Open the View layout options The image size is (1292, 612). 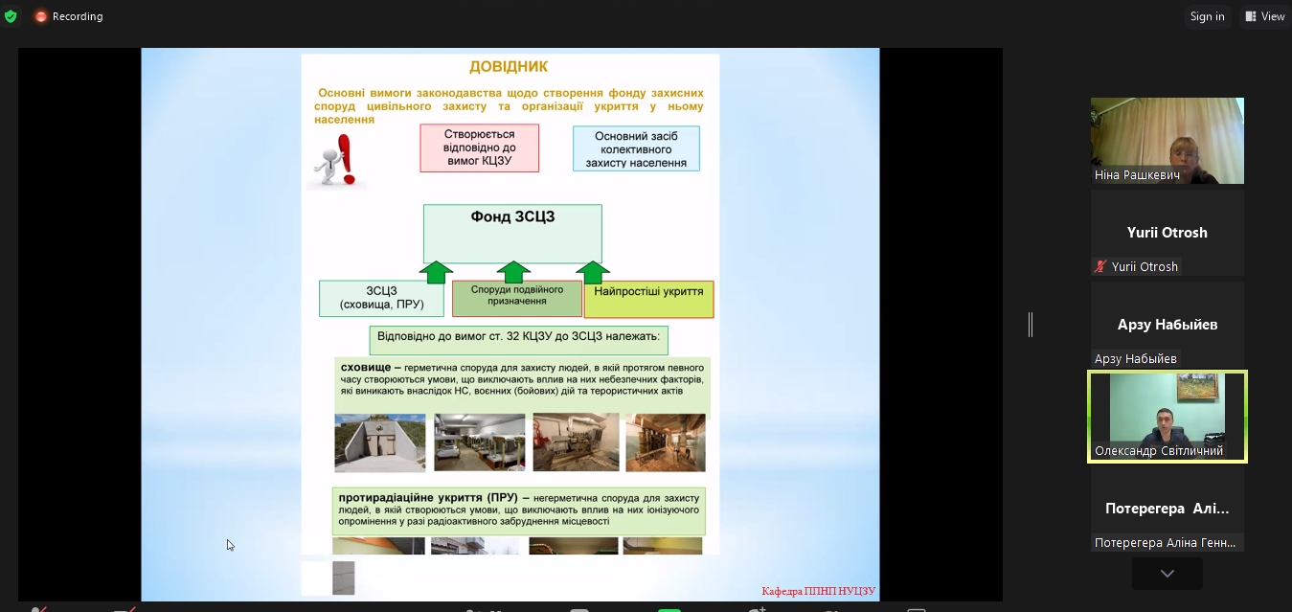[x=1264, y=16]
